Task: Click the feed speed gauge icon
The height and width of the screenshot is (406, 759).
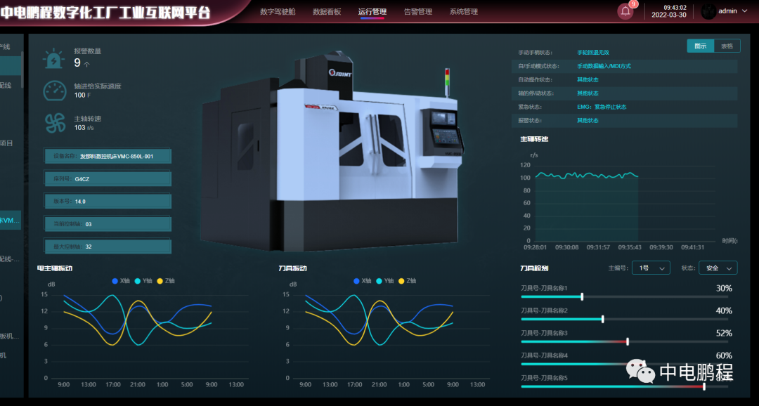Action: (x=54, y=91)
